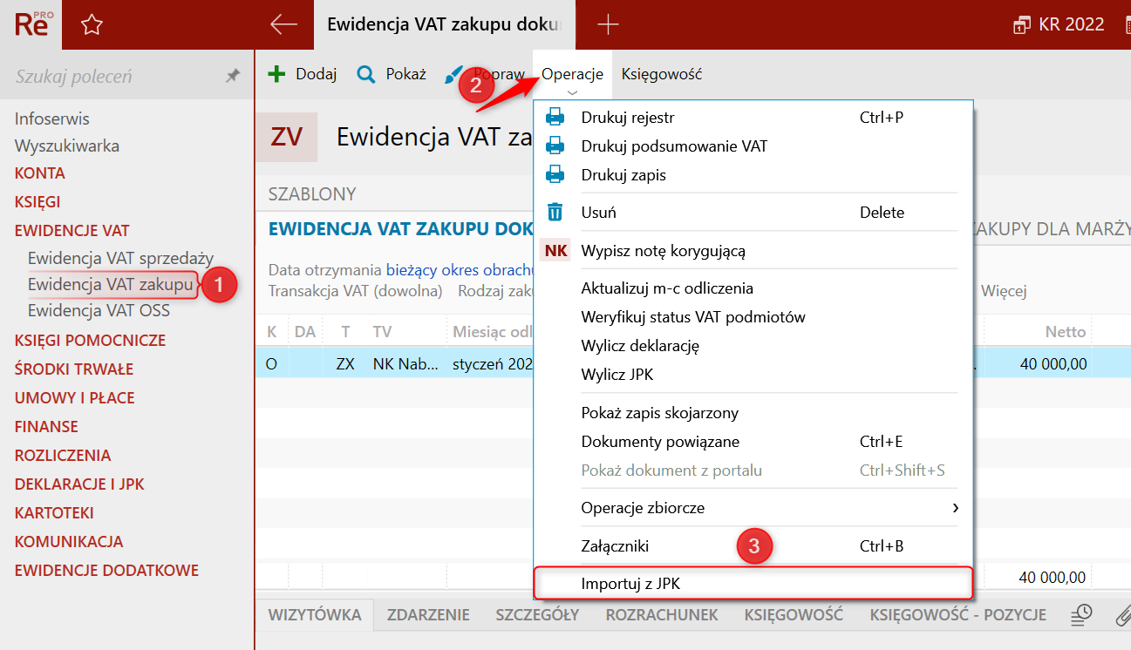Switch to the SZCZEGÓŁY tab
This screenshot has height=650, width=1131.
point(537,615)
